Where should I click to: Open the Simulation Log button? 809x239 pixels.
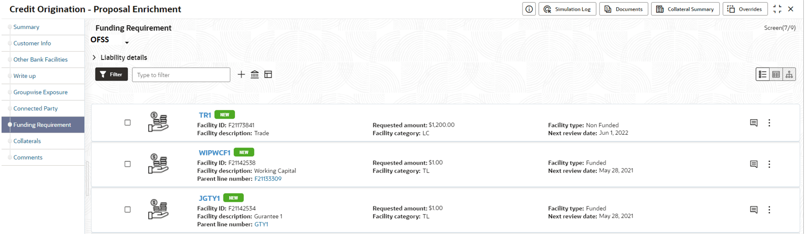(567, 9)
